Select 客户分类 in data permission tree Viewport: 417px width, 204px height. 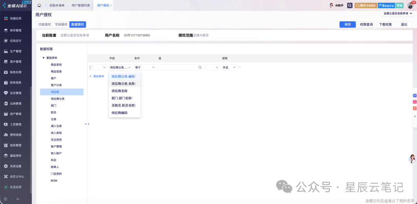click(x=56, y=85)
